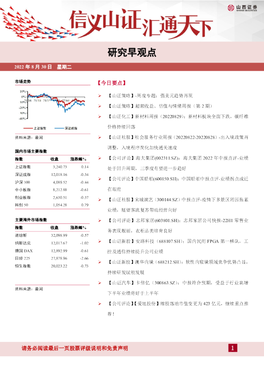This screenshot has width=264, height=374.
Task: Click the arrow bullet before 海大集团 item
Action: pos(99,158)
